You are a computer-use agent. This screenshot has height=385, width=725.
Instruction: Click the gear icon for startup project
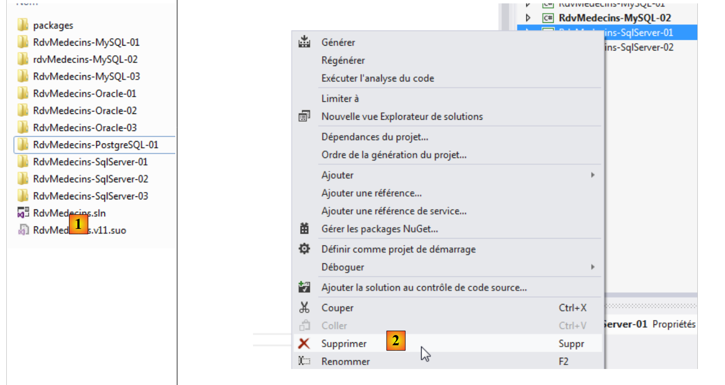[304, 249]
